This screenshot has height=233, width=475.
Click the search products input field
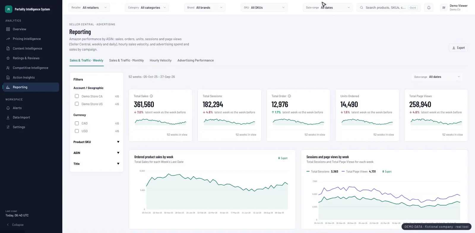389,8
